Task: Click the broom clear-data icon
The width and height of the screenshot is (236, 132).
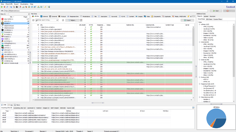Action: pyautogui.click(x=45, y=7)
